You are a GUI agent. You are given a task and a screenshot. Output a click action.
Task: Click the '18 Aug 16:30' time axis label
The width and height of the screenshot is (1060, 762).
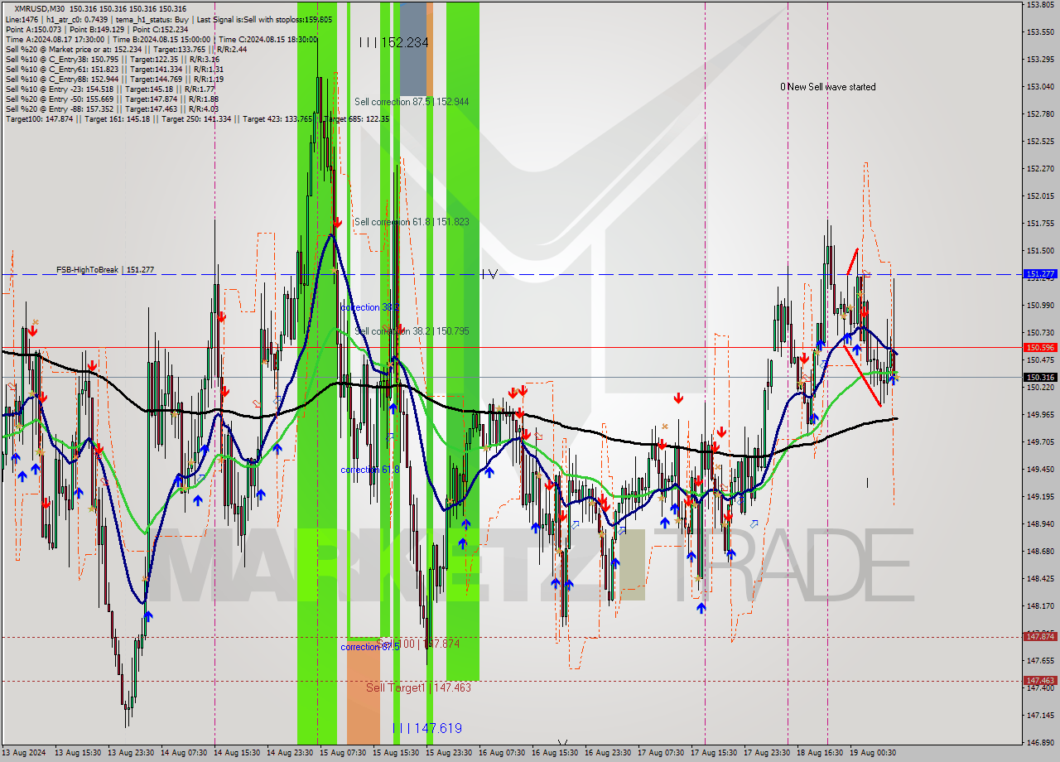coord(820,753)
